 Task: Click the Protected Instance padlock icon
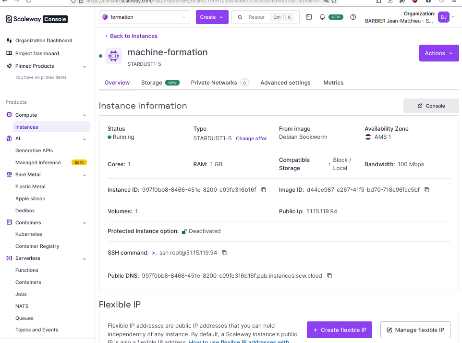[184, 232]
